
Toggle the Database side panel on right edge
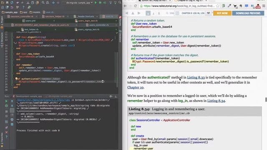[120, 36]
